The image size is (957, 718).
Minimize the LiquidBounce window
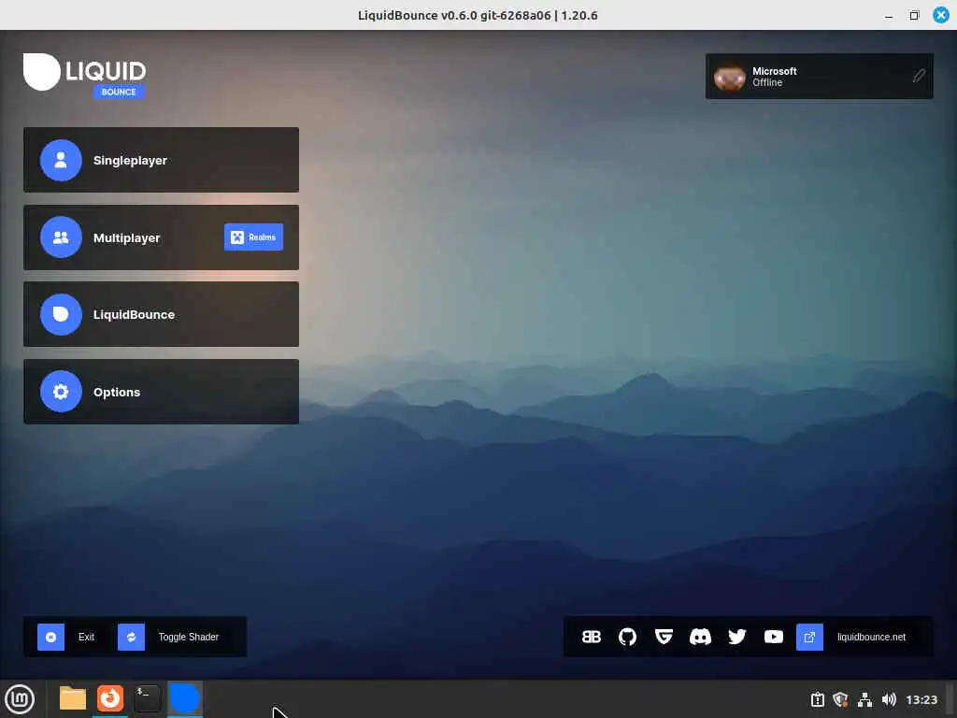pos(889,15)
